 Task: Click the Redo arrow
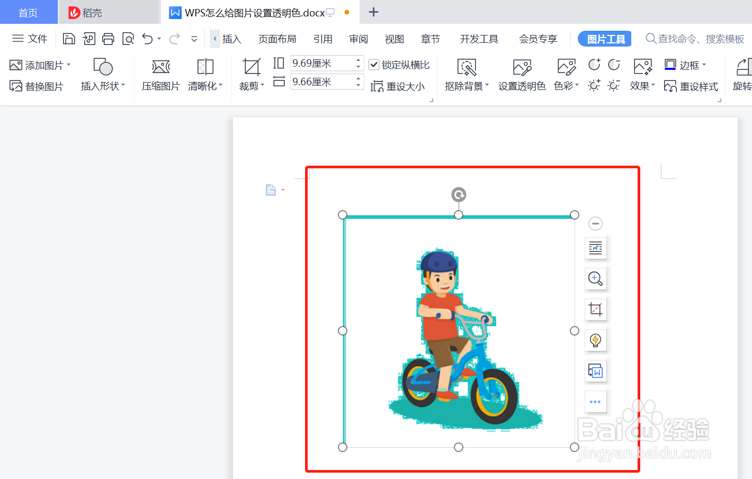click(x=174, y=39)
